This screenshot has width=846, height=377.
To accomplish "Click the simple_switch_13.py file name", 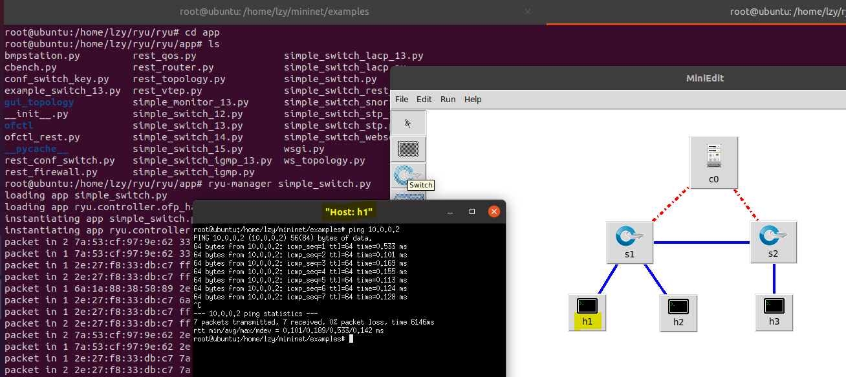I will (x=188, y=125).
